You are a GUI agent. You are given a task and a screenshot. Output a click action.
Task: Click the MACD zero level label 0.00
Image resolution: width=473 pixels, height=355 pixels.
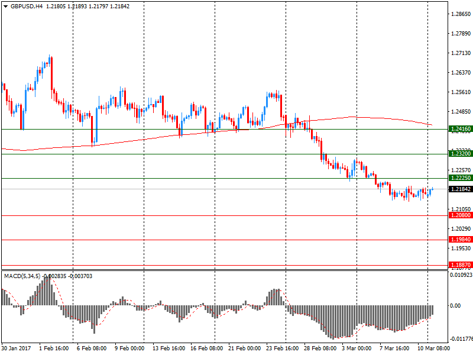(455, 306)
